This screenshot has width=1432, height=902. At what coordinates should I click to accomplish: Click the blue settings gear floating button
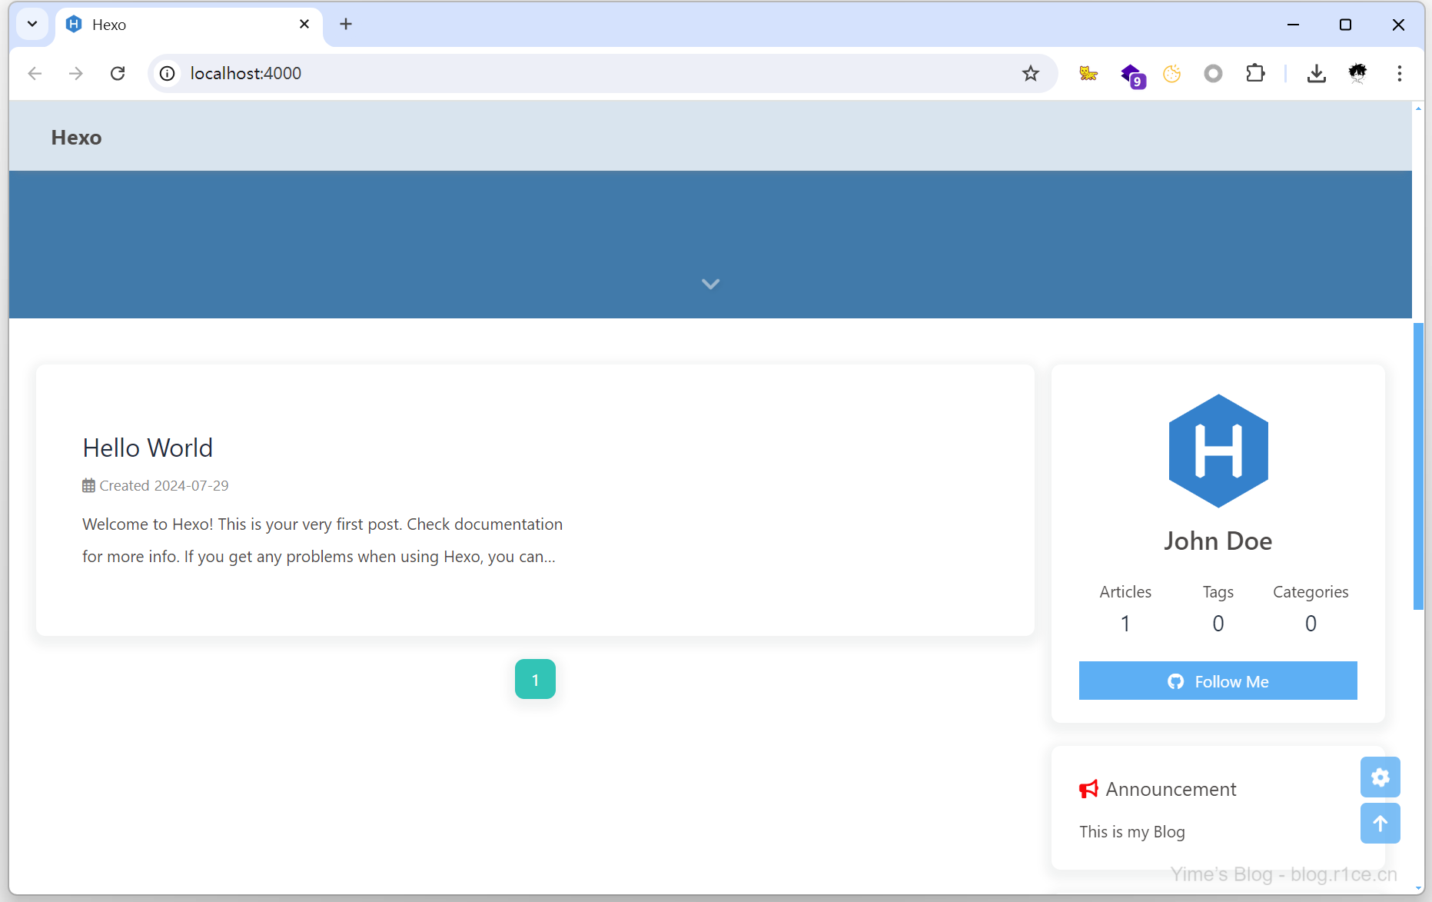click(1380, 777)
